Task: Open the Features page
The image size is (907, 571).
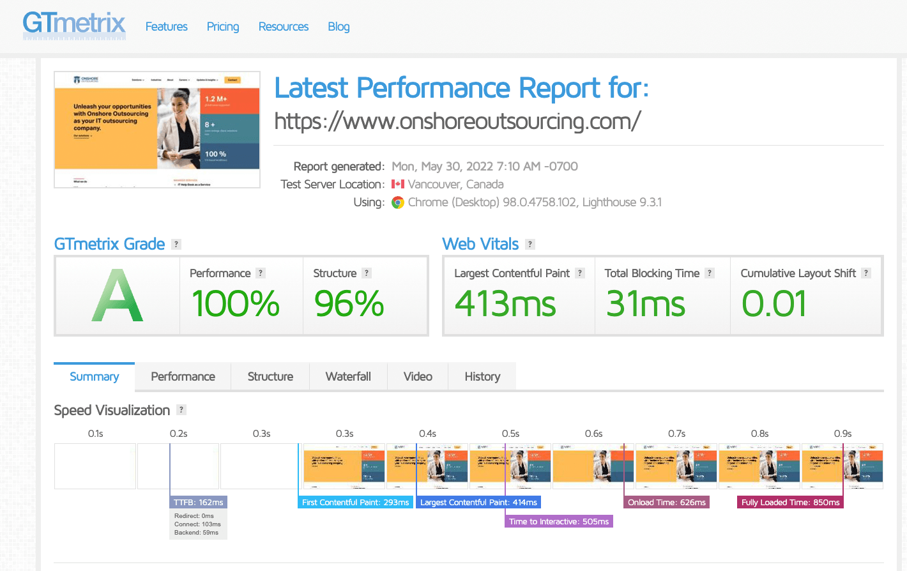Action: [166, 27]
